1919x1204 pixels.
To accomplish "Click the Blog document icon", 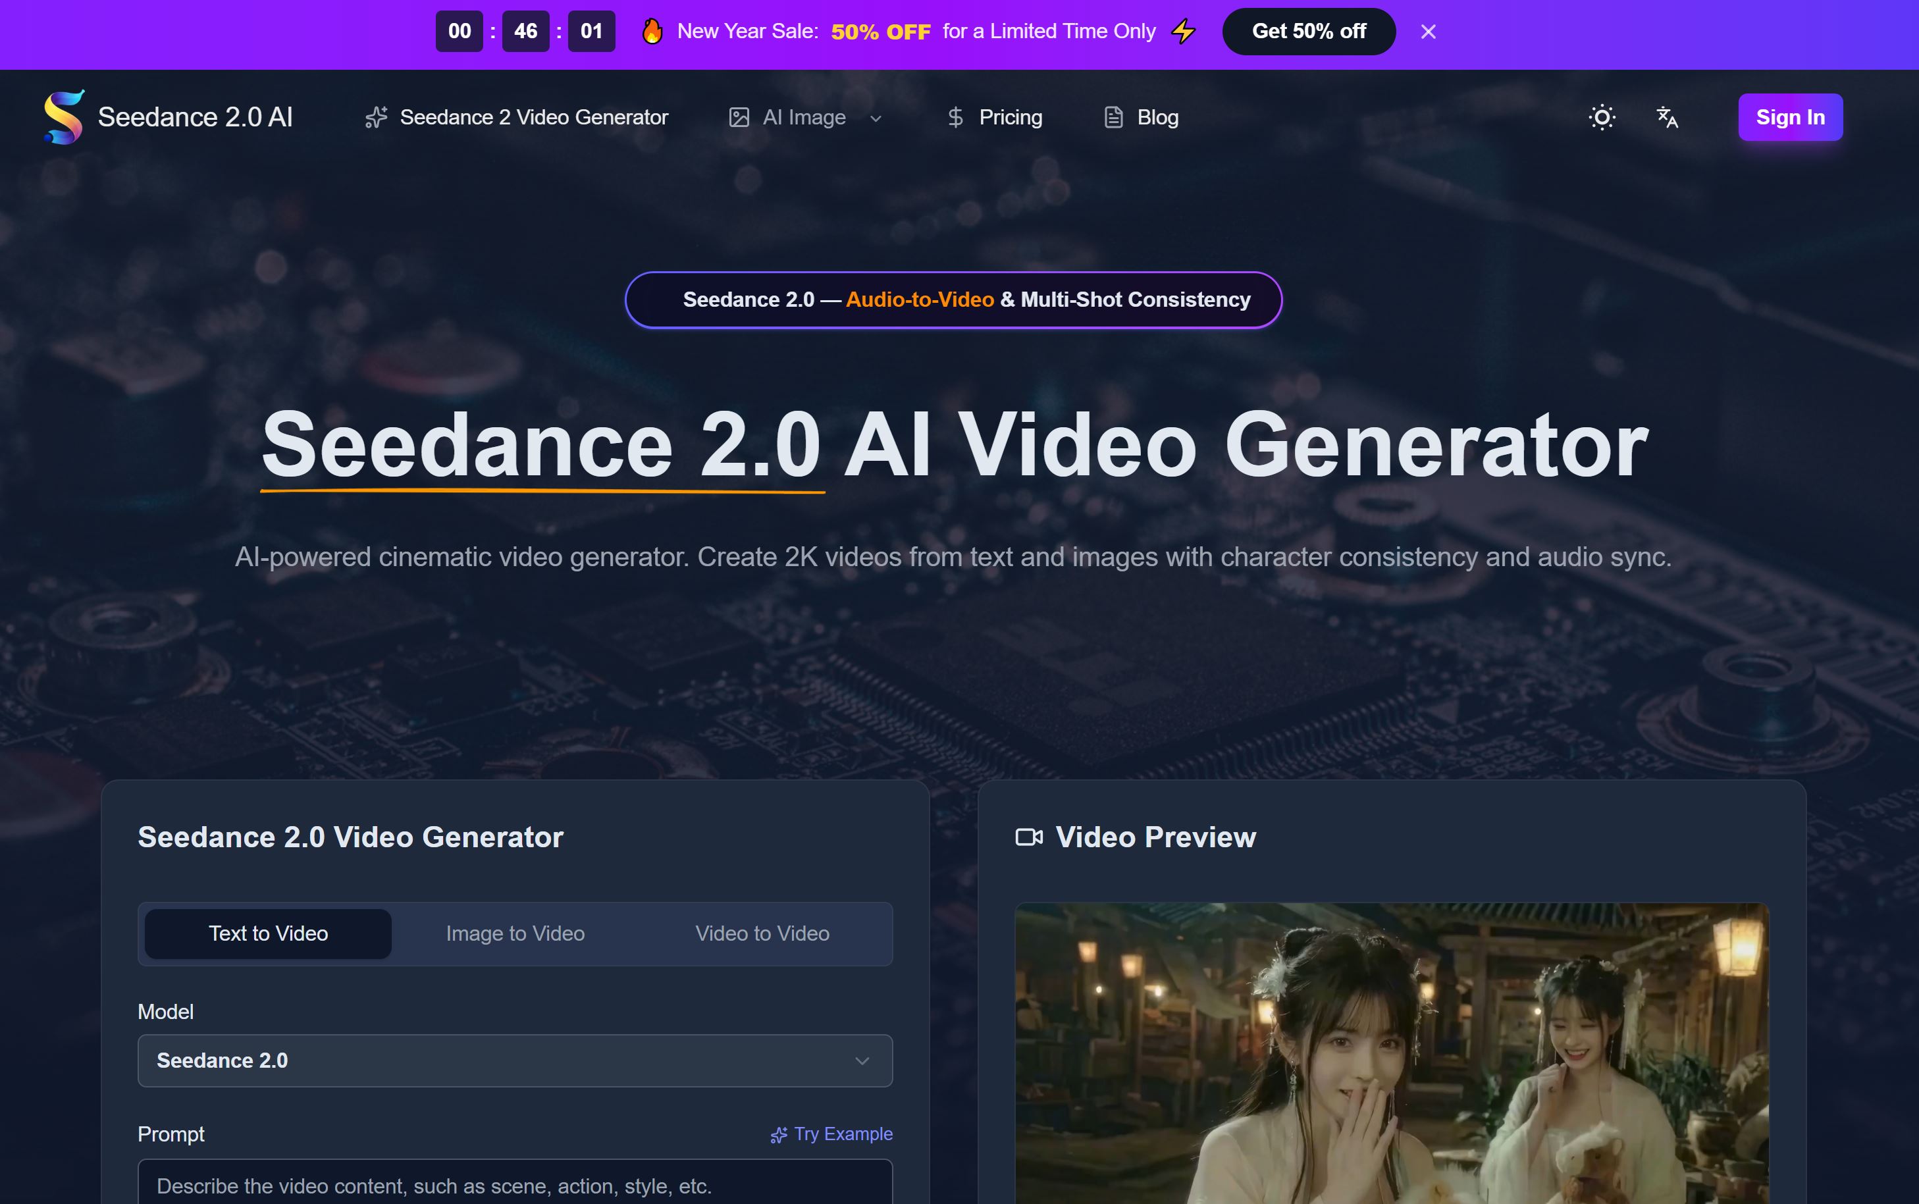I will [1113, 118].
